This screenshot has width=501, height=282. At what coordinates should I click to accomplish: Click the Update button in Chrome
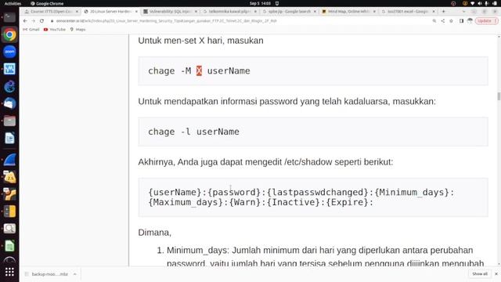point(486,21)
